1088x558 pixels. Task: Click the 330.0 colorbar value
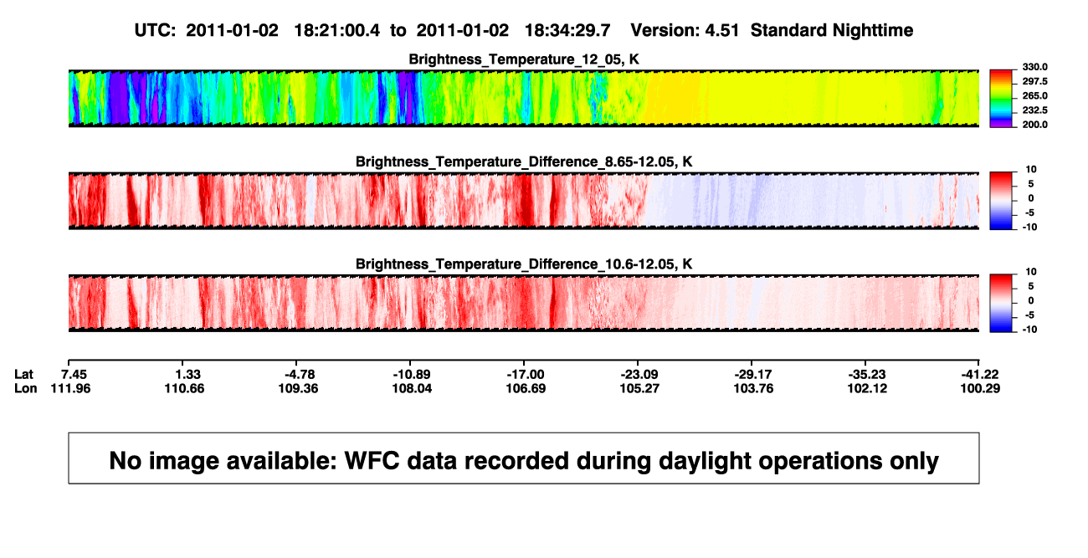point(1035,67)
